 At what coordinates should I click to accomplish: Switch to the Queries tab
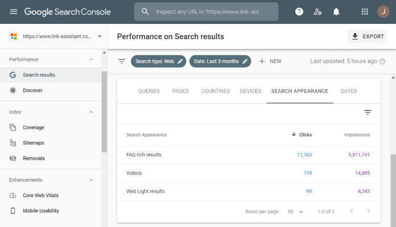148,91
